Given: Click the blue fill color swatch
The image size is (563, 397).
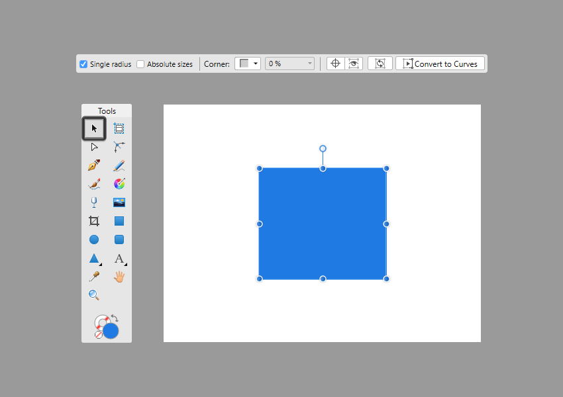Looking at the screenshot, I should click(111, 331).
